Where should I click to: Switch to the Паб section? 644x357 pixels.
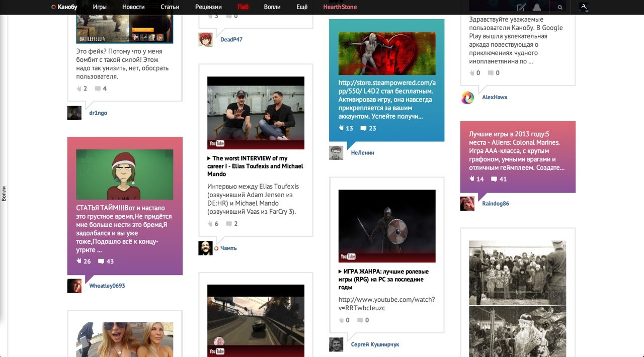(243, 7)
